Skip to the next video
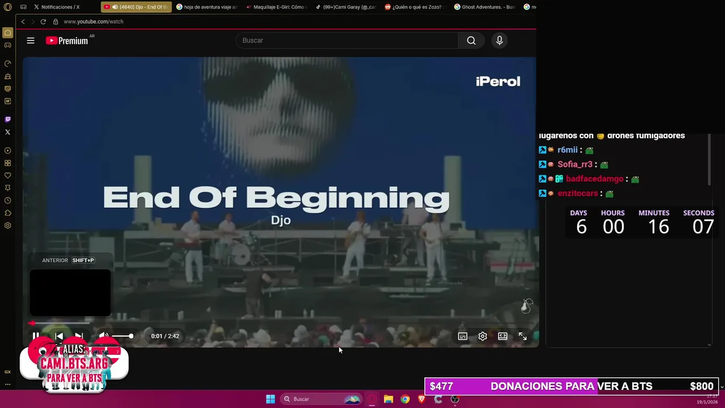Screen dimensions: 725x408 (79, 336)
